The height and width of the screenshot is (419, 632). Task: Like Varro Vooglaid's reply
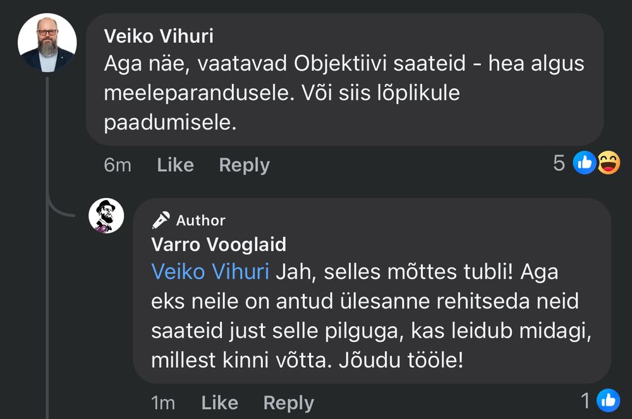click(219, 402)
